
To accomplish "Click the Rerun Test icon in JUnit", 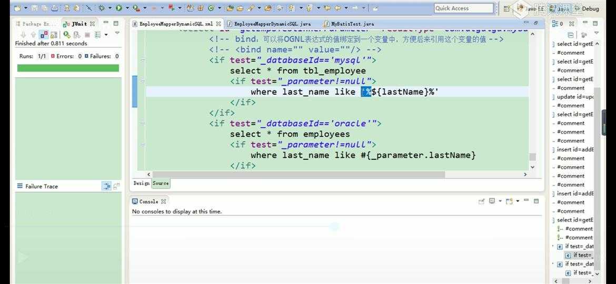I will click(67, 35).
